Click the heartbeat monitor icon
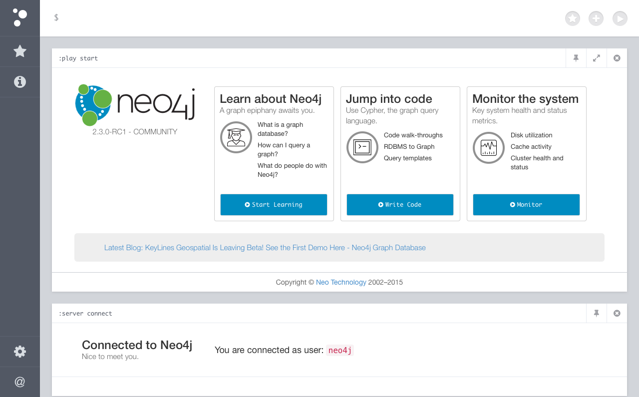The height and width of the screenshot is (397, 639). [x=489, y=148]
